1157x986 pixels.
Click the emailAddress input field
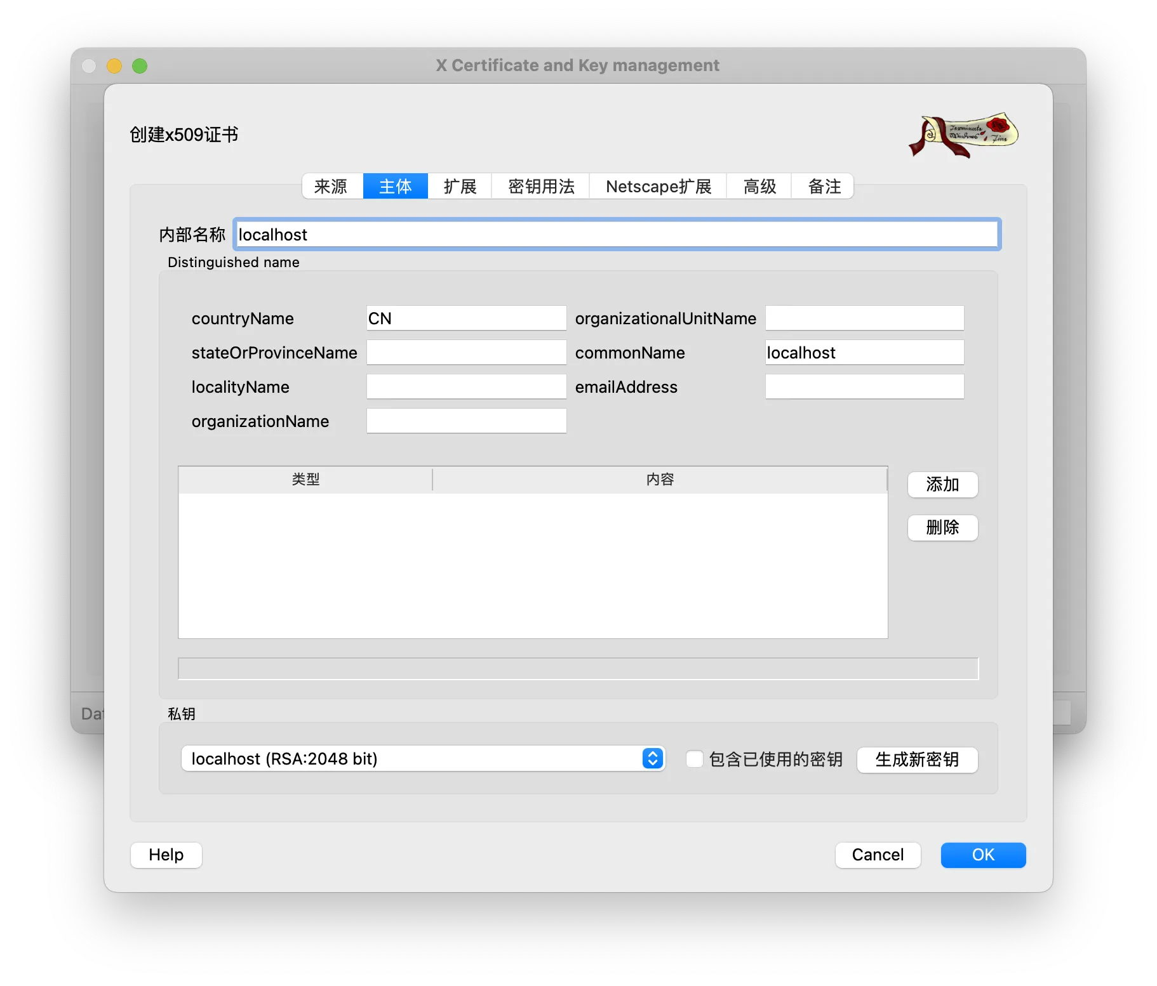[x=864, y=387]
